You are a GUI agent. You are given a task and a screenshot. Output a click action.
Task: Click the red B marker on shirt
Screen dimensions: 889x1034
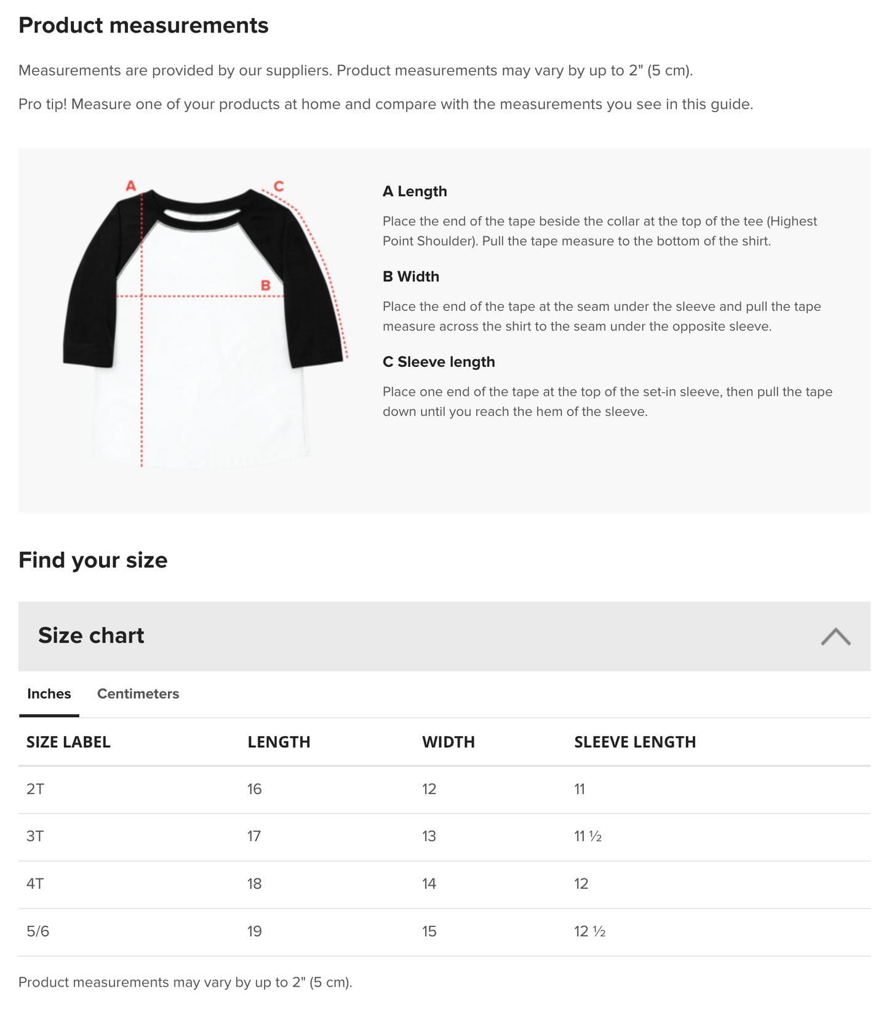tap(265, 285)
